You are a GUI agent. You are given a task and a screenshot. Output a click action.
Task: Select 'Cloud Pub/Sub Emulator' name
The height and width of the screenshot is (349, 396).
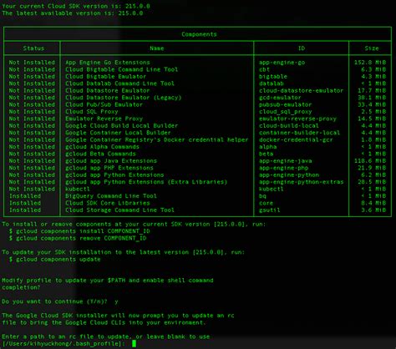tap(104, 104)
